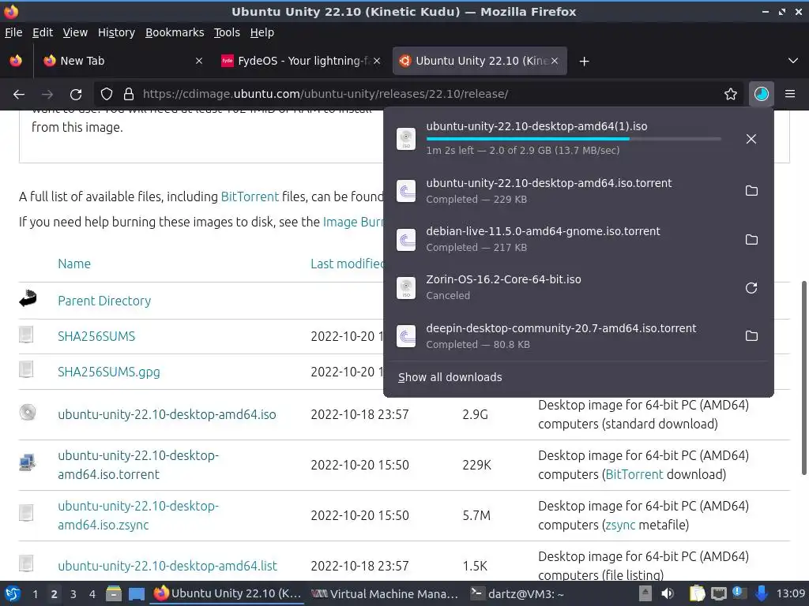The image size is (809, 606).
Task: Switch to dartz@VM3 terminal taskbar window
Action: [517, 594]
